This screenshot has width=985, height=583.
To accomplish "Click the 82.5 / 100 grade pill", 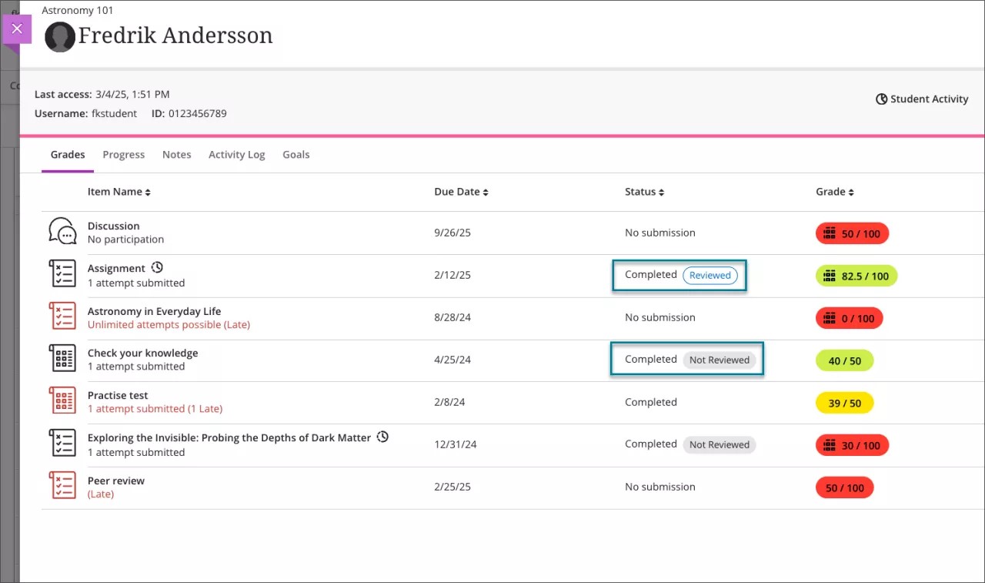I will click(856, 276).
